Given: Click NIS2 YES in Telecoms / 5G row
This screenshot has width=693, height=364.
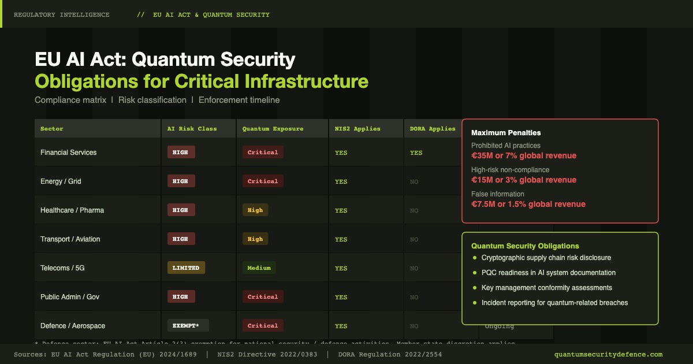Looking at the screenshot, I should coord(341,269).
